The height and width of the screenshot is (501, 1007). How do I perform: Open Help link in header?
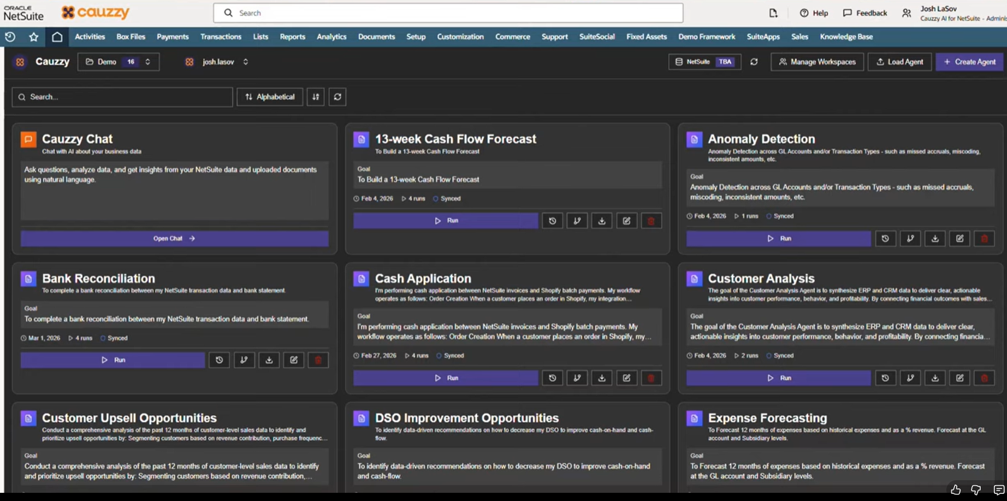[814, 13]
